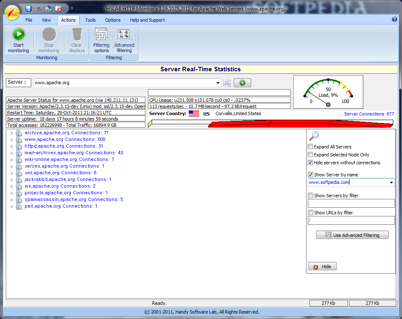Enable Show Servers by filter
The image size is (402, 319).
310,196
